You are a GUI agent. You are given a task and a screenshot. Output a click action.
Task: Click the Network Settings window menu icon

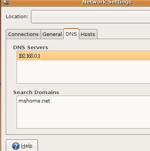pos(7,2)
